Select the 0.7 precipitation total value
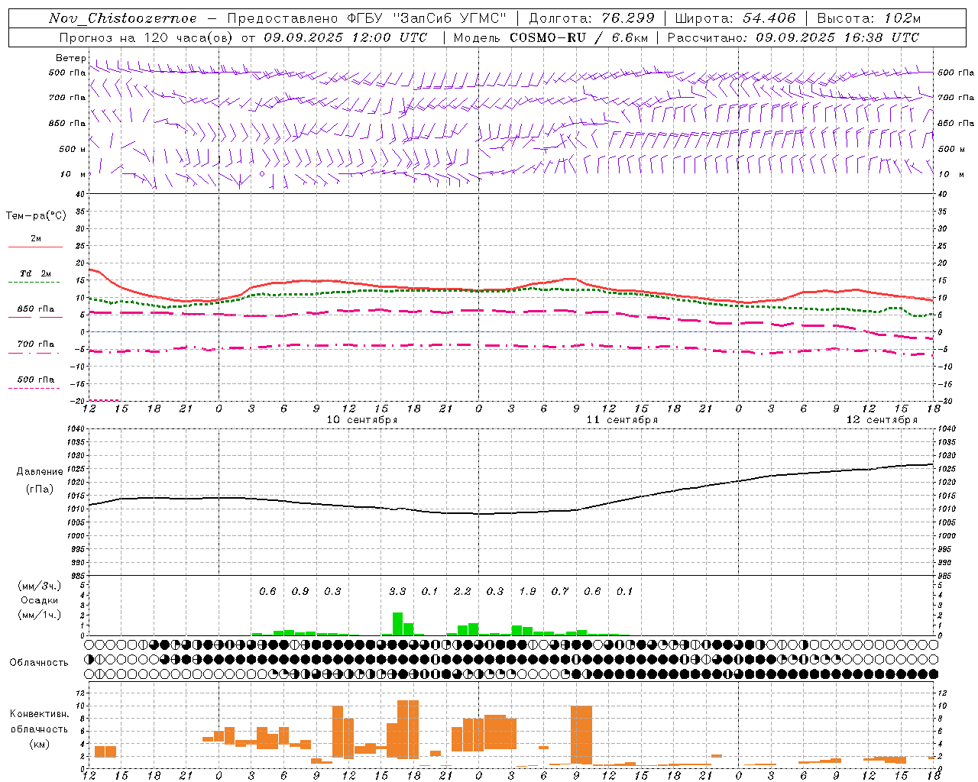Image resolution: width=978 pixels, height=782 pixels. [560, 591]
